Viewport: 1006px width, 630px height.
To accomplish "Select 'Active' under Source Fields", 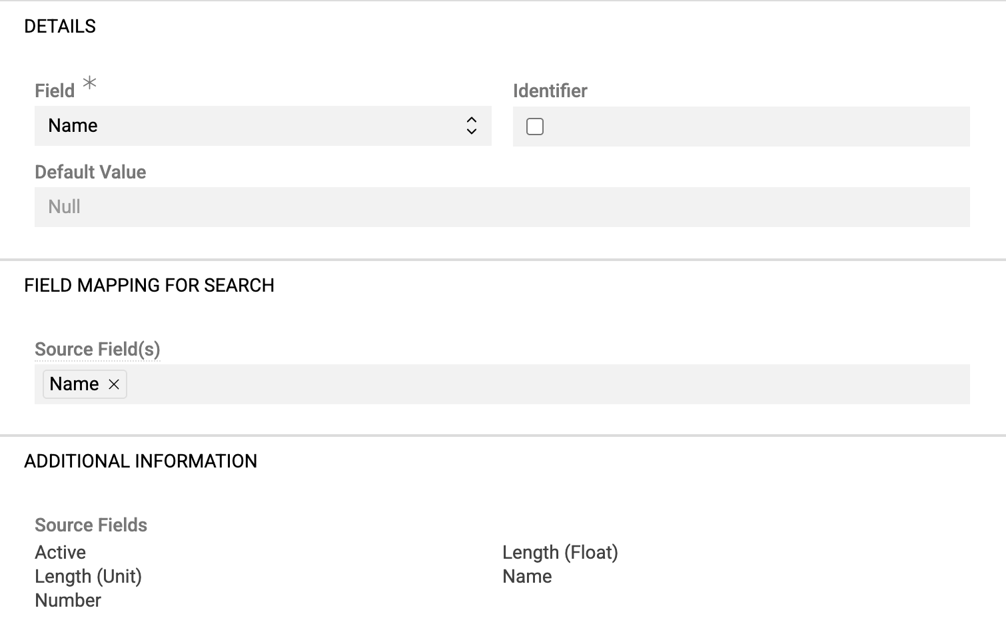I will tap(60, 552).
